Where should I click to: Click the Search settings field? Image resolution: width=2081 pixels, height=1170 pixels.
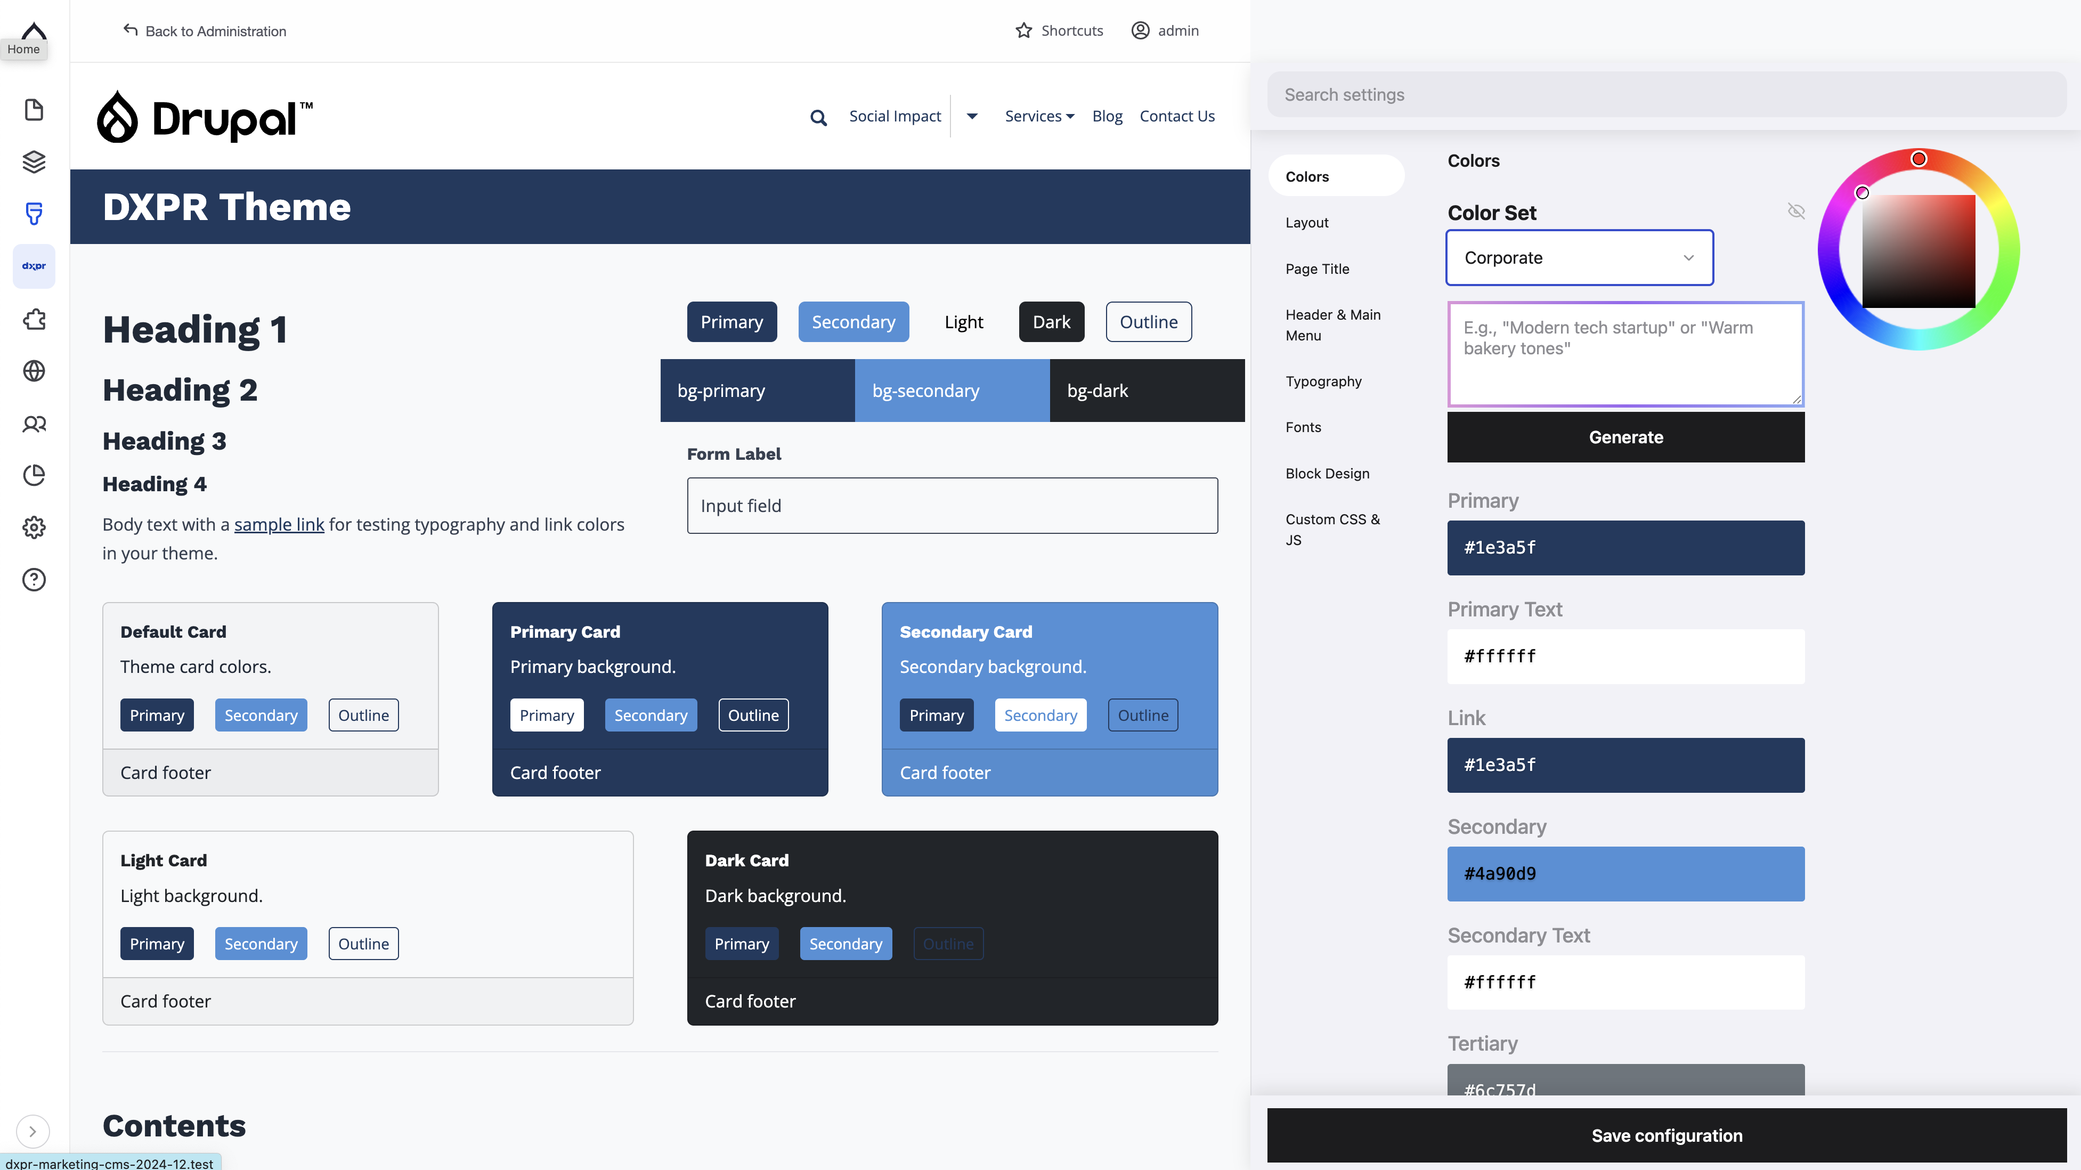1666,94
